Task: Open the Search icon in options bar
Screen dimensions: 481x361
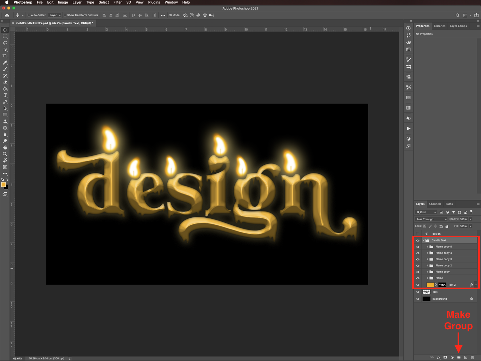Action: pos(458,15)
